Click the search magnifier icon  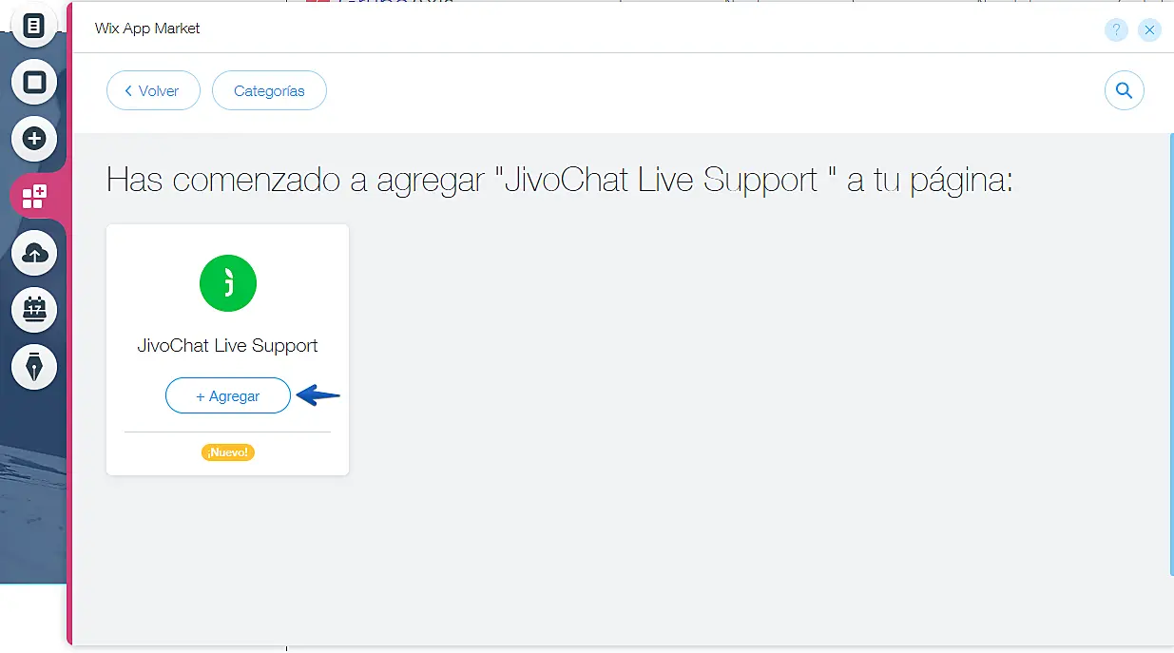[1124, 91]
